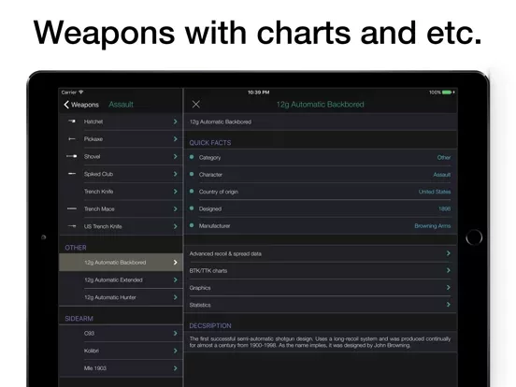Click the Character value Assault
This screenshot has height=387, width=516.
coord(442,175)
